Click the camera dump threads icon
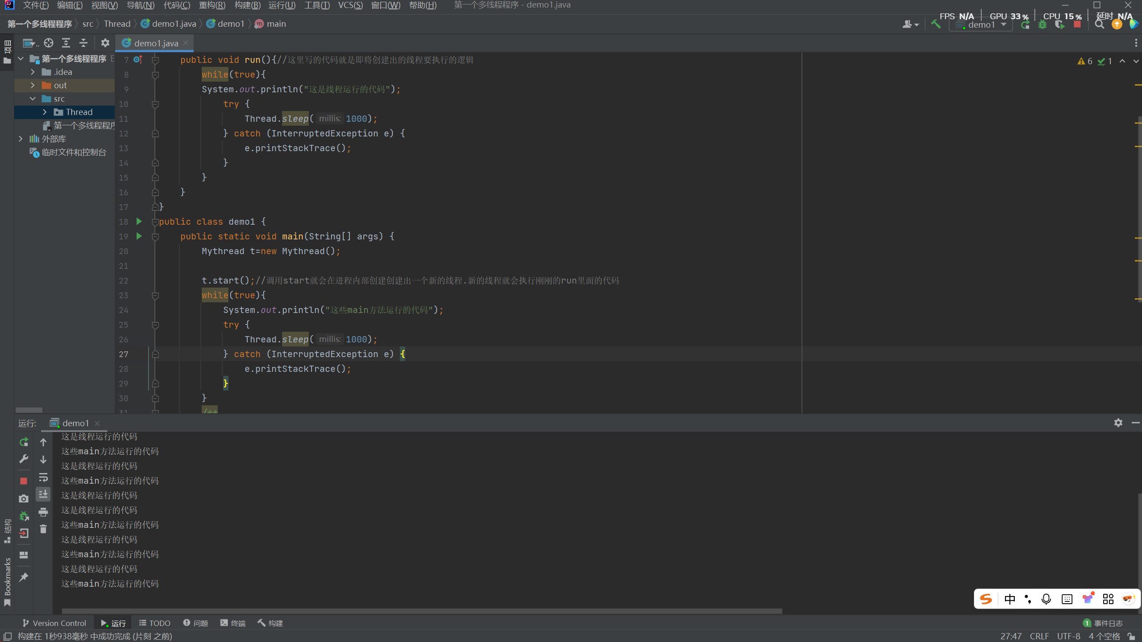This screenshot has height=642, width=1142. [x=24, y=498]
